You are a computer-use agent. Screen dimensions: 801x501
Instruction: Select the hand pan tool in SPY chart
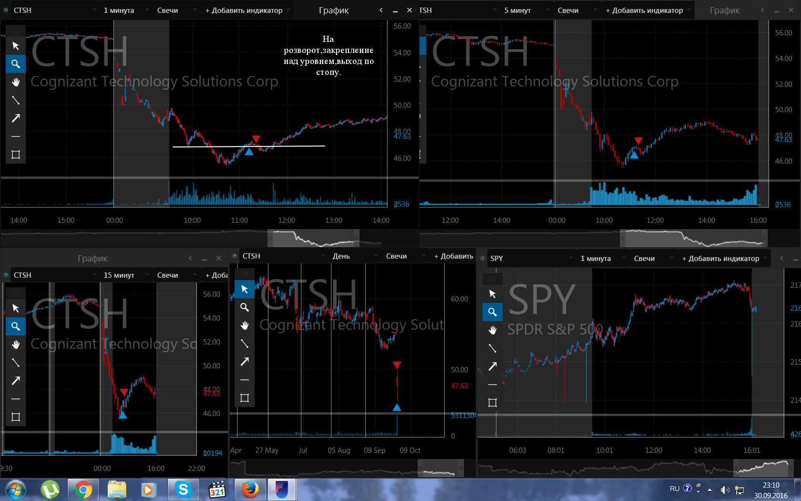[x=493, y=330]
